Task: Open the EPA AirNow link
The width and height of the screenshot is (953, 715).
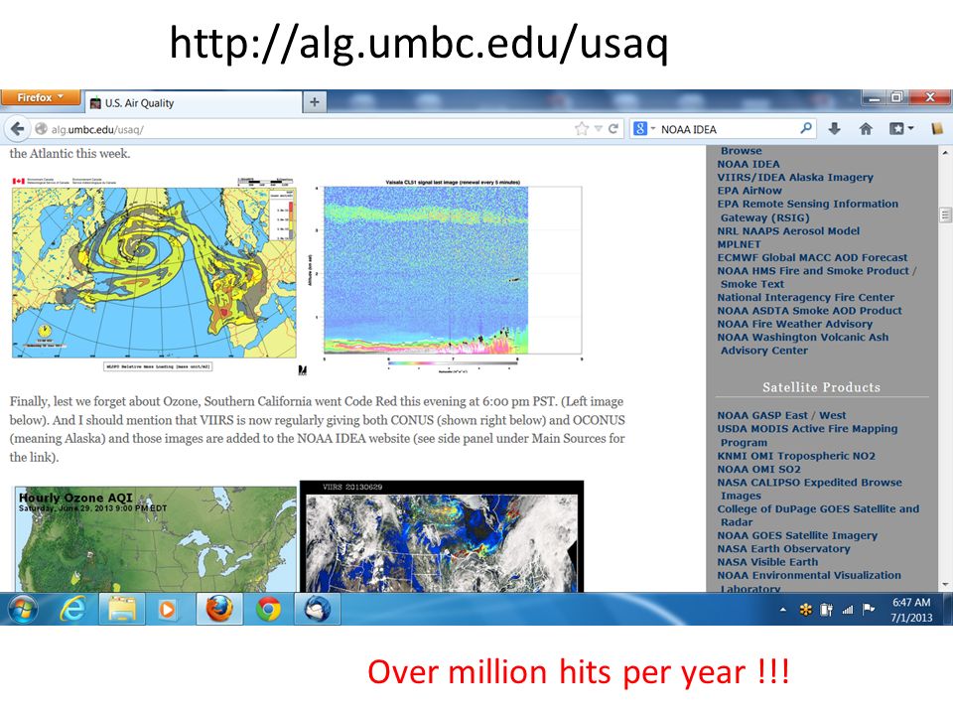Action: [749, 191]
